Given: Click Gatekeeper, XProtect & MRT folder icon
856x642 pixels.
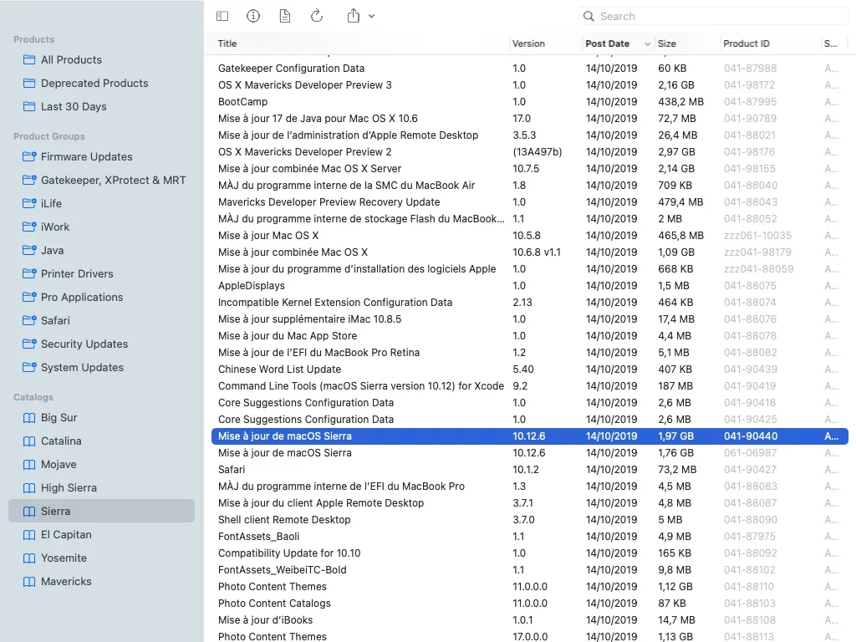Looking at the screenshot, I should [x=29, y=181].
